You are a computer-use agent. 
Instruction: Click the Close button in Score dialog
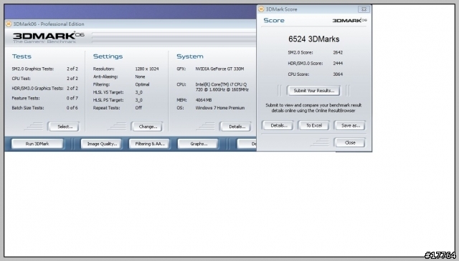coord(350,142)
